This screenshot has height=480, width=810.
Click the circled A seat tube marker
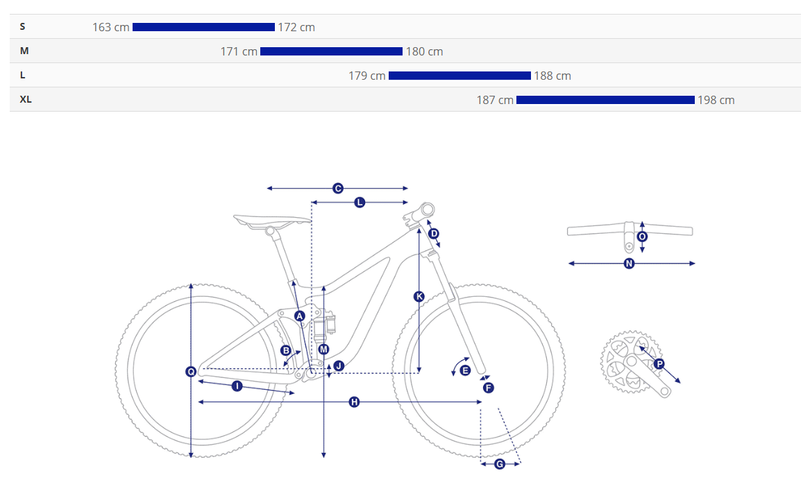(300, 316)
